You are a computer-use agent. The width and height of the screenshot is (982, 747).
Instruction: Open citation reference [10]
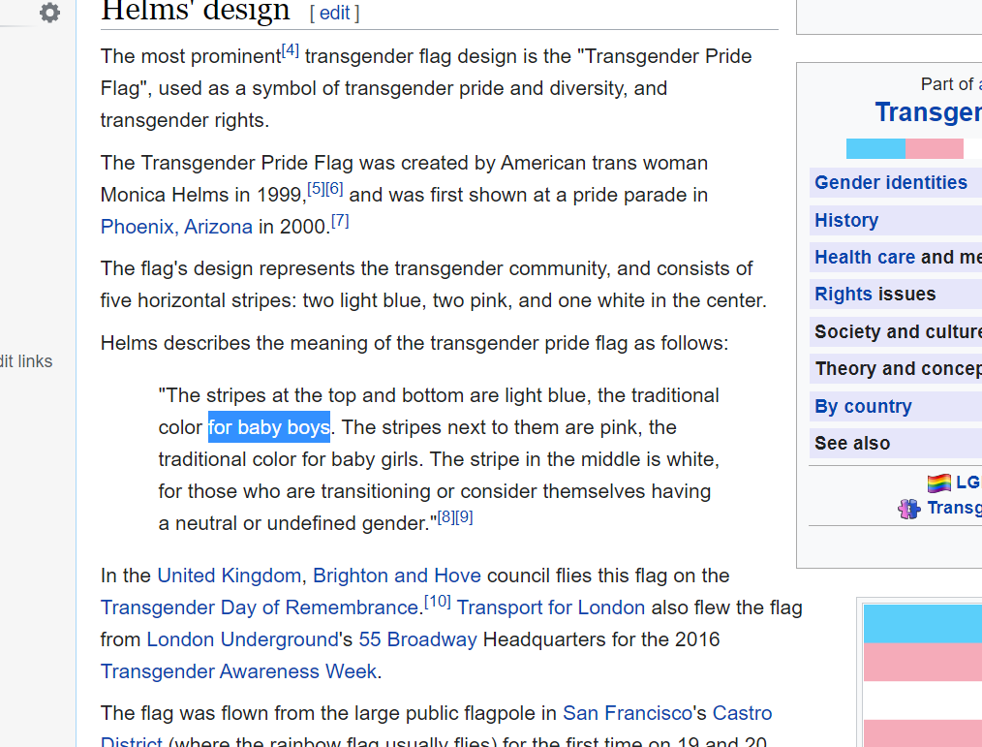coord(438,601)
